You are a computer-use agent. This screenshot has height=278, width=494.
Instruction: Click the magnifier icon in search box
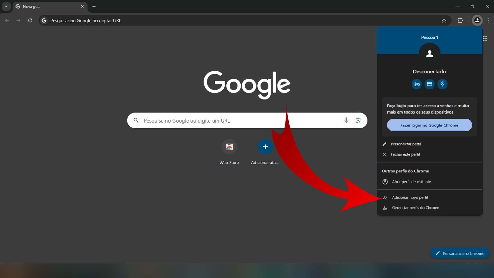(136, 120)
